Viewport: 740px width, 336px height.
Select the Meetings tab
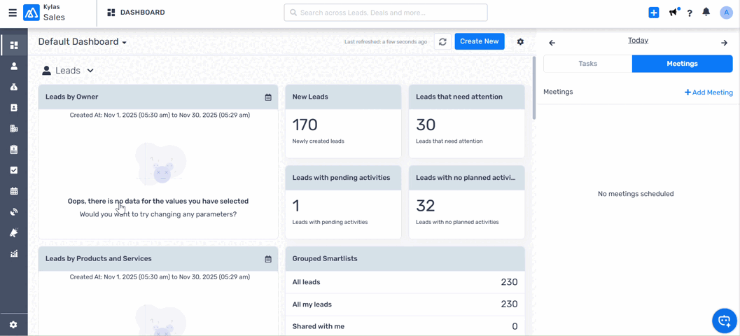pyautogui.click(x=682, y=64)
